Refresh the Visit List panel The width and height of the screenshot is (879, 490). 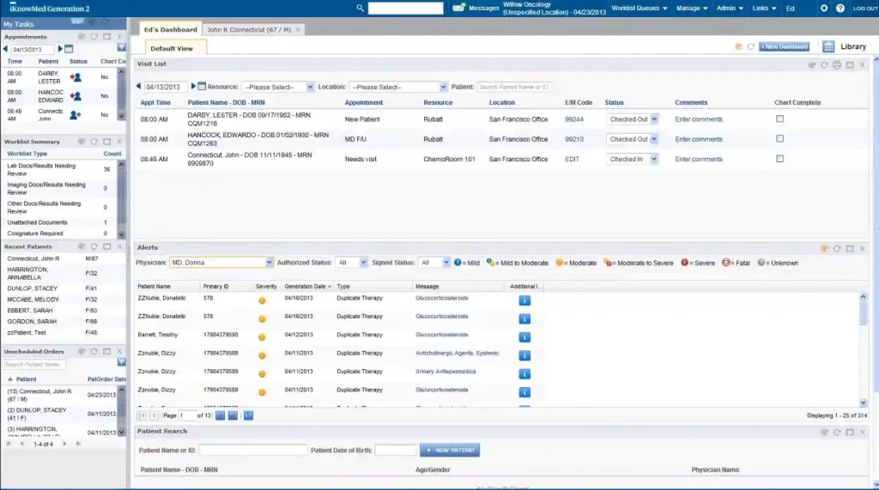(x=824, y=64)
